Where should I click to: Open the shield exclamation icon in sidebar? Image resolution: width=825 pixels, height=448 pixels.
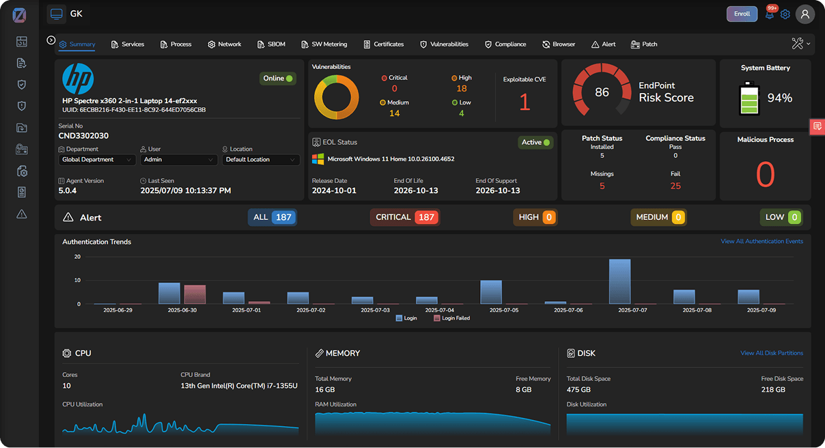point(22,106)
